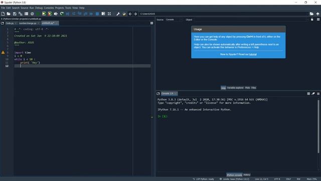321x181 pixels.
Task: Go back with left arrow icon
Action: (130, 14)
